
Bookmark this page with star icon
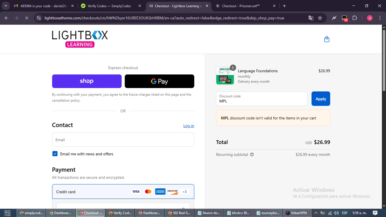click(x=320, y=18)
